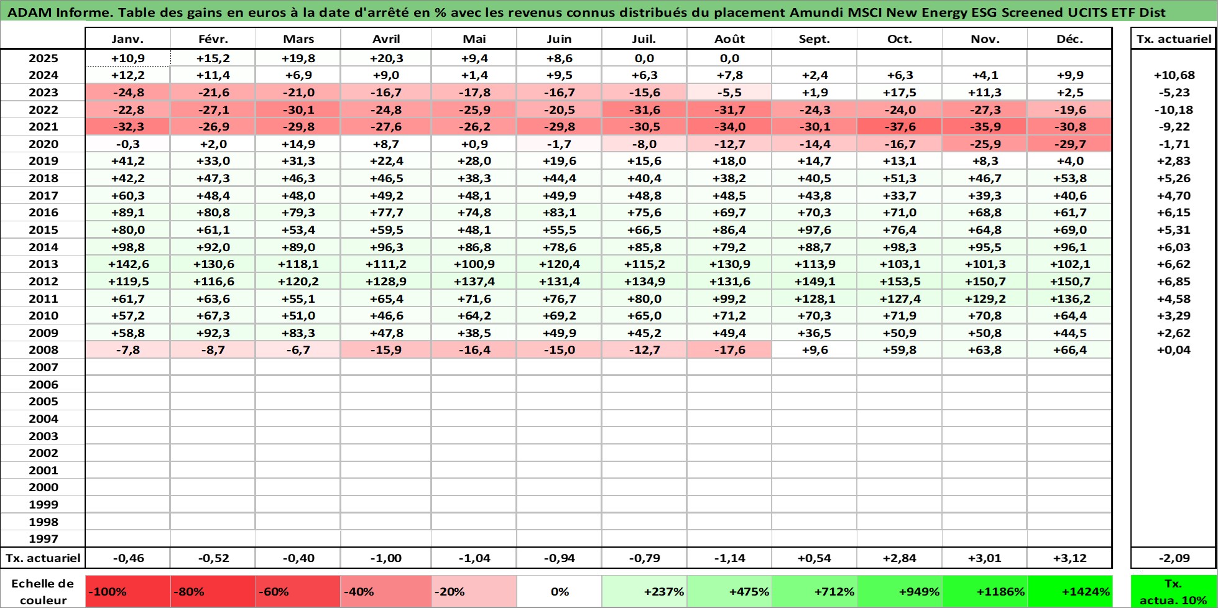Select cell -17,6 for Août 2008

pyautogui.click(x=729, y=350)
